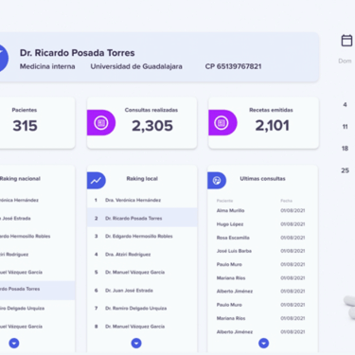Open the José Luis Barba consultation row
Viewport: 355px width, 355px height.
pos(261,251)
